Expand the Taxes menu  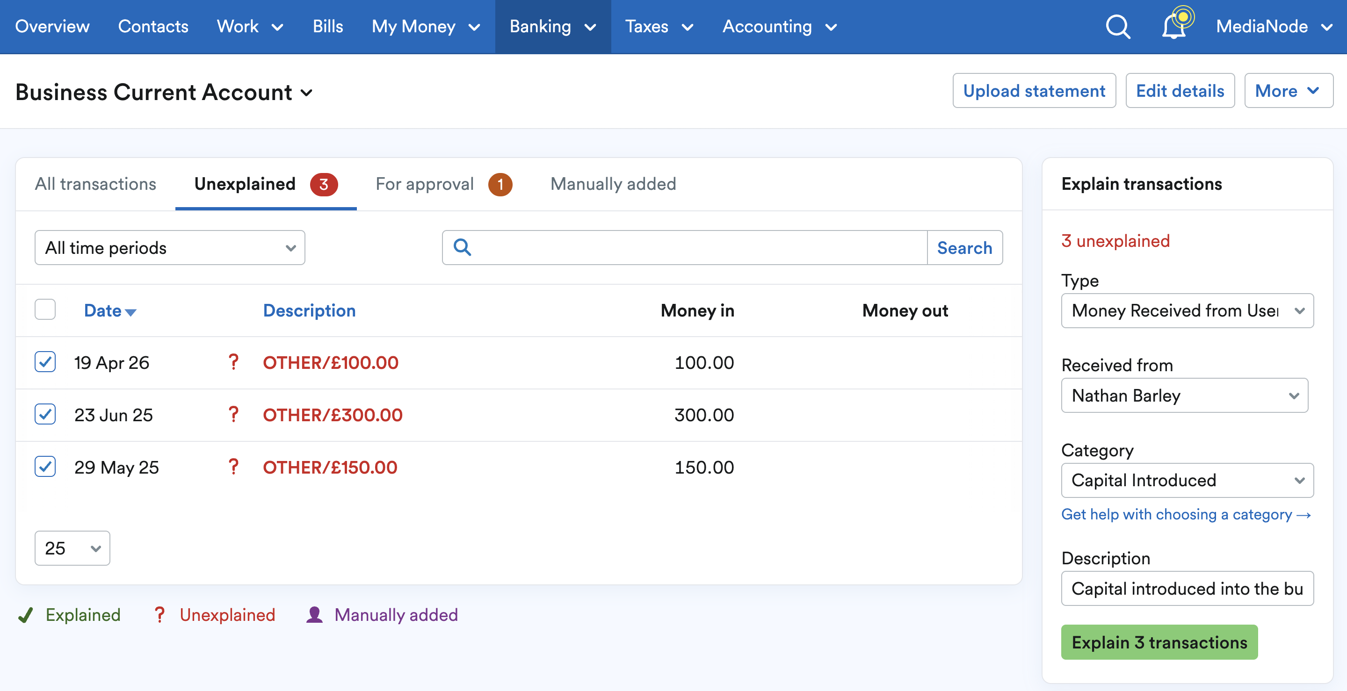[659, 27]
